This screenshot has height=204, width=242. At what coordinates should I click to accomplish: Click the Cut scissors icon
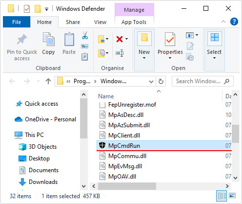coord(85,35)
